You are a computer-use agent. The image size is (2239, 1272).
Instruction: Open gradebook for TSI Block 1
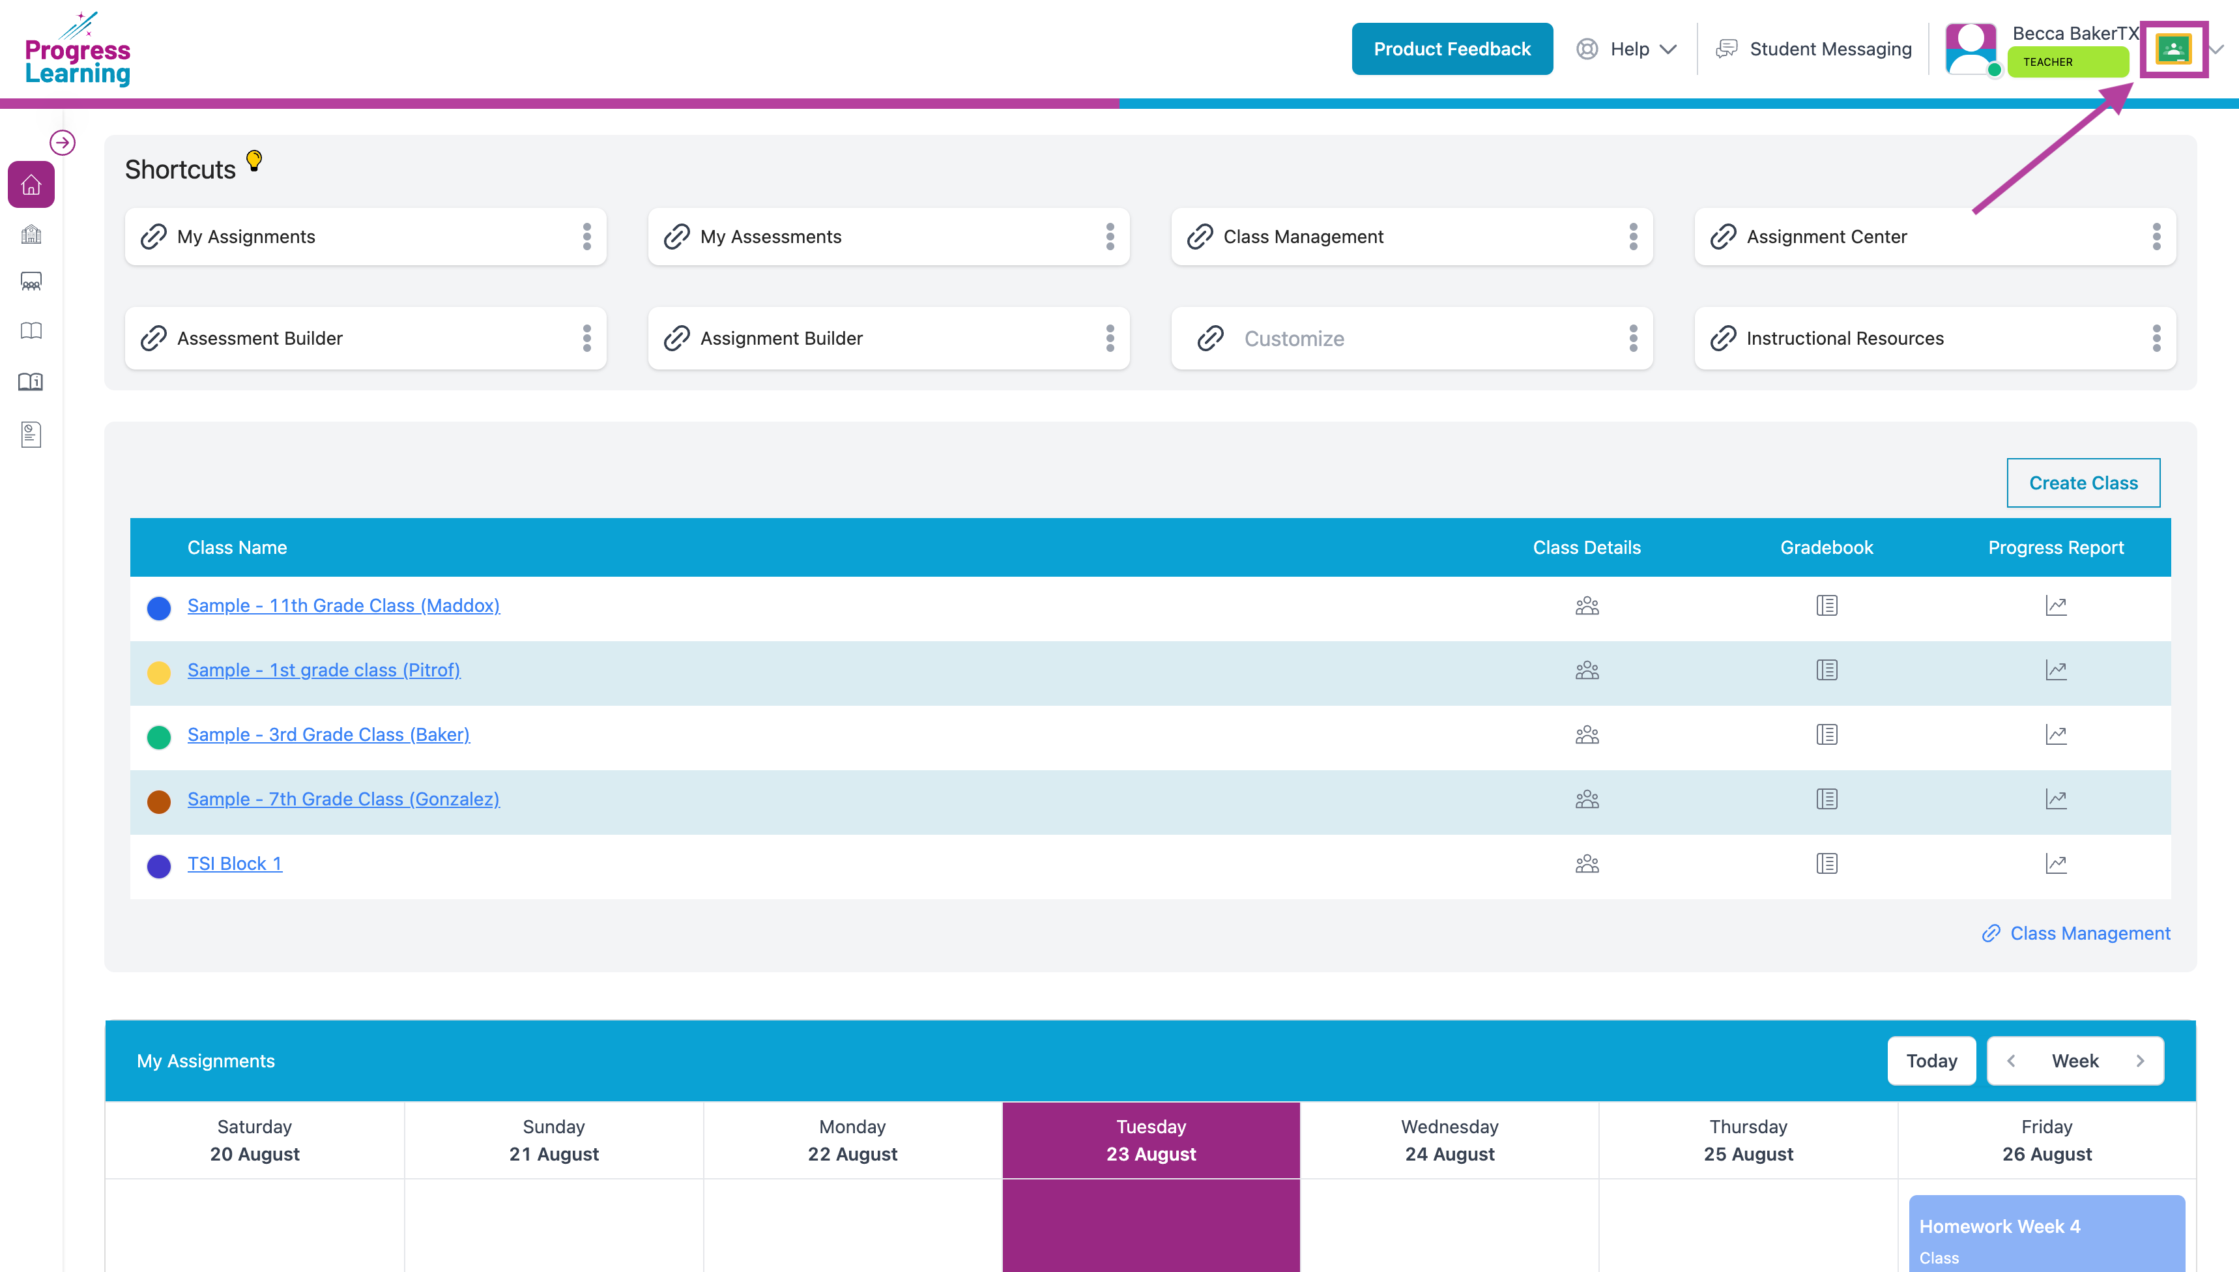tap(1827, 864)
